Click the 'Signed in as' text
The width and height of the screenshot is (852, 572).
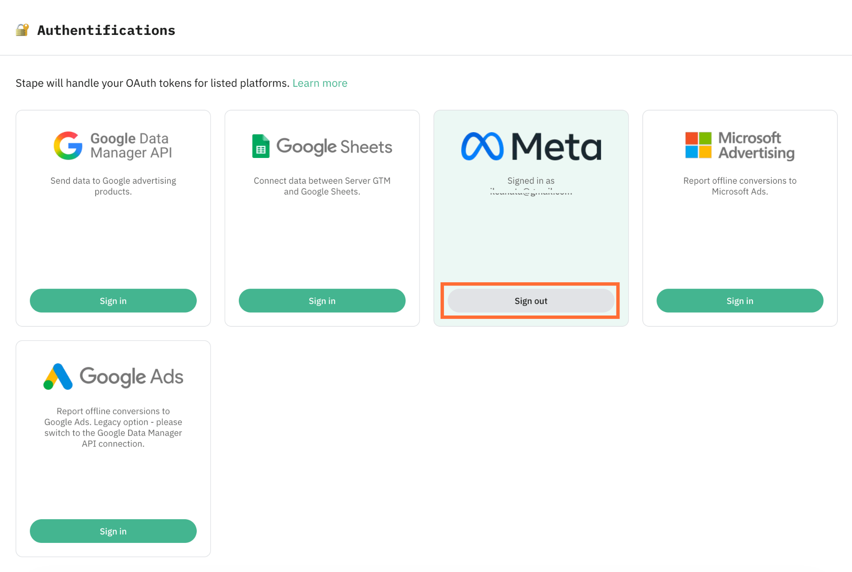point(531,180)
